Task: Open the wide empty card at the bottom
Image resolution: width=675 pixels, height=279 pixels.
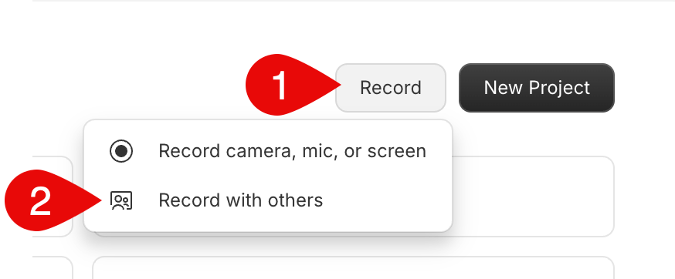Action: point(353,267)
